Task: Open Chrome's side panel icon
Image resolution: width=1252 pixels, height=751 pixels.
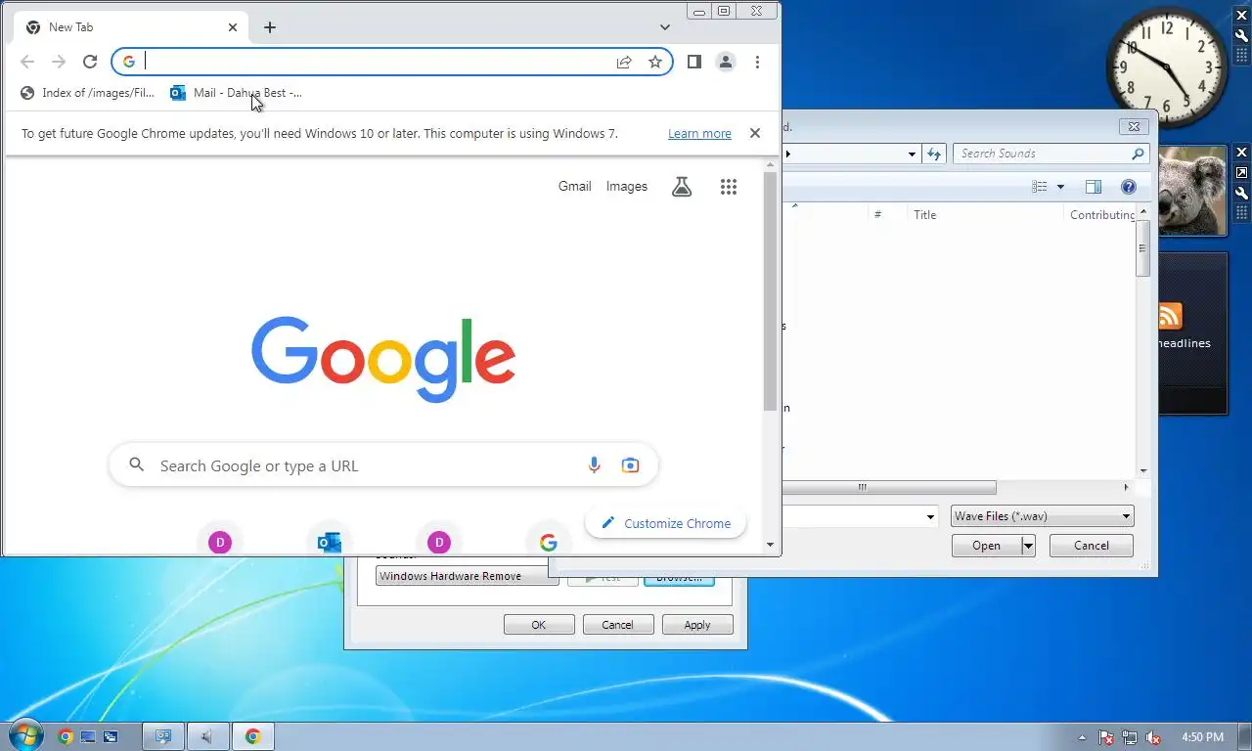Action: coord(694,62)
